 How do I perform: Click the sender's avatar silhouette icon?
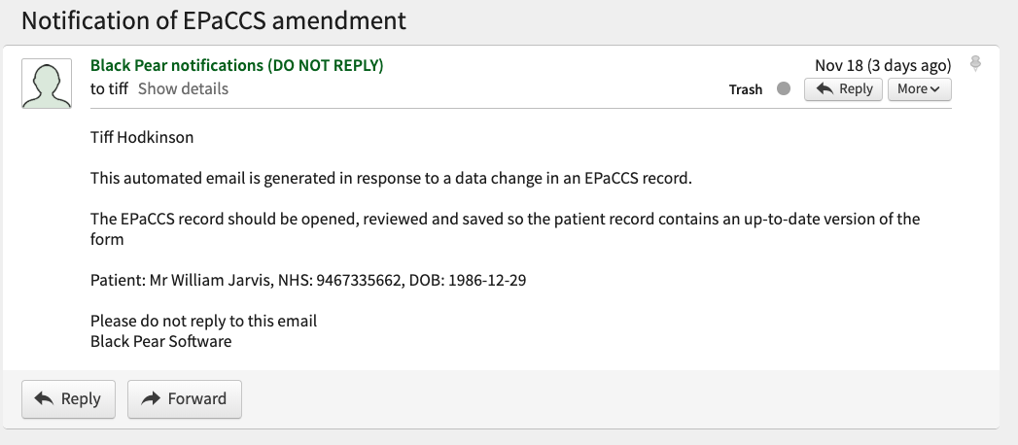point(47,83)
